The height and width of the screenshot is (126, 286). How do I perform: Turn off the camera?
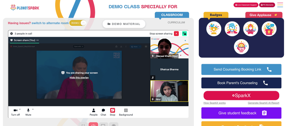[15, 112]
